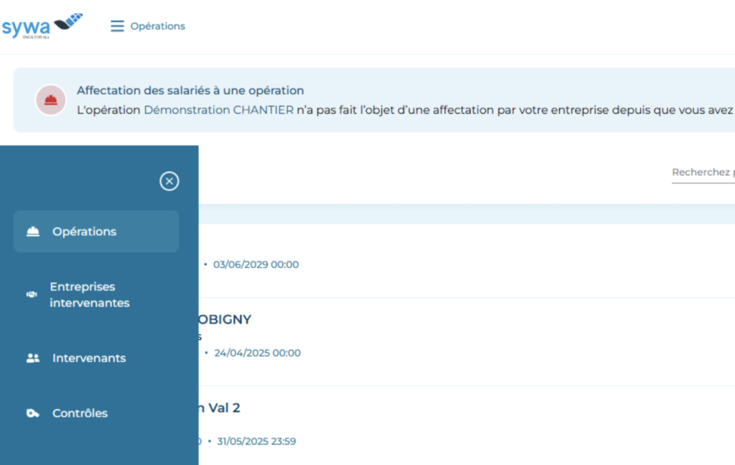Click the Contrôles key icon
The width and height of the screenshot is (735, 465).
coord(32,413)
